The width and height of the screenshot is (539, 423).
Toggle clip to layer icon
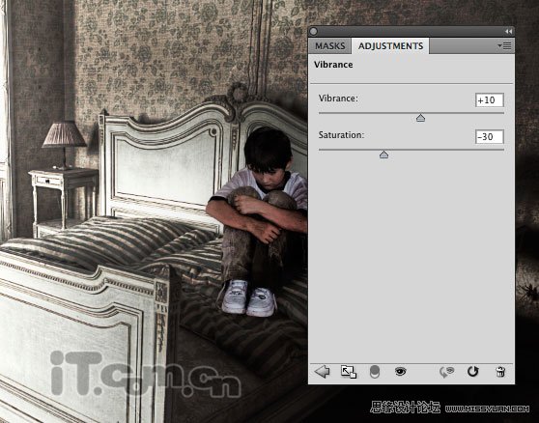tap(375, 372)
